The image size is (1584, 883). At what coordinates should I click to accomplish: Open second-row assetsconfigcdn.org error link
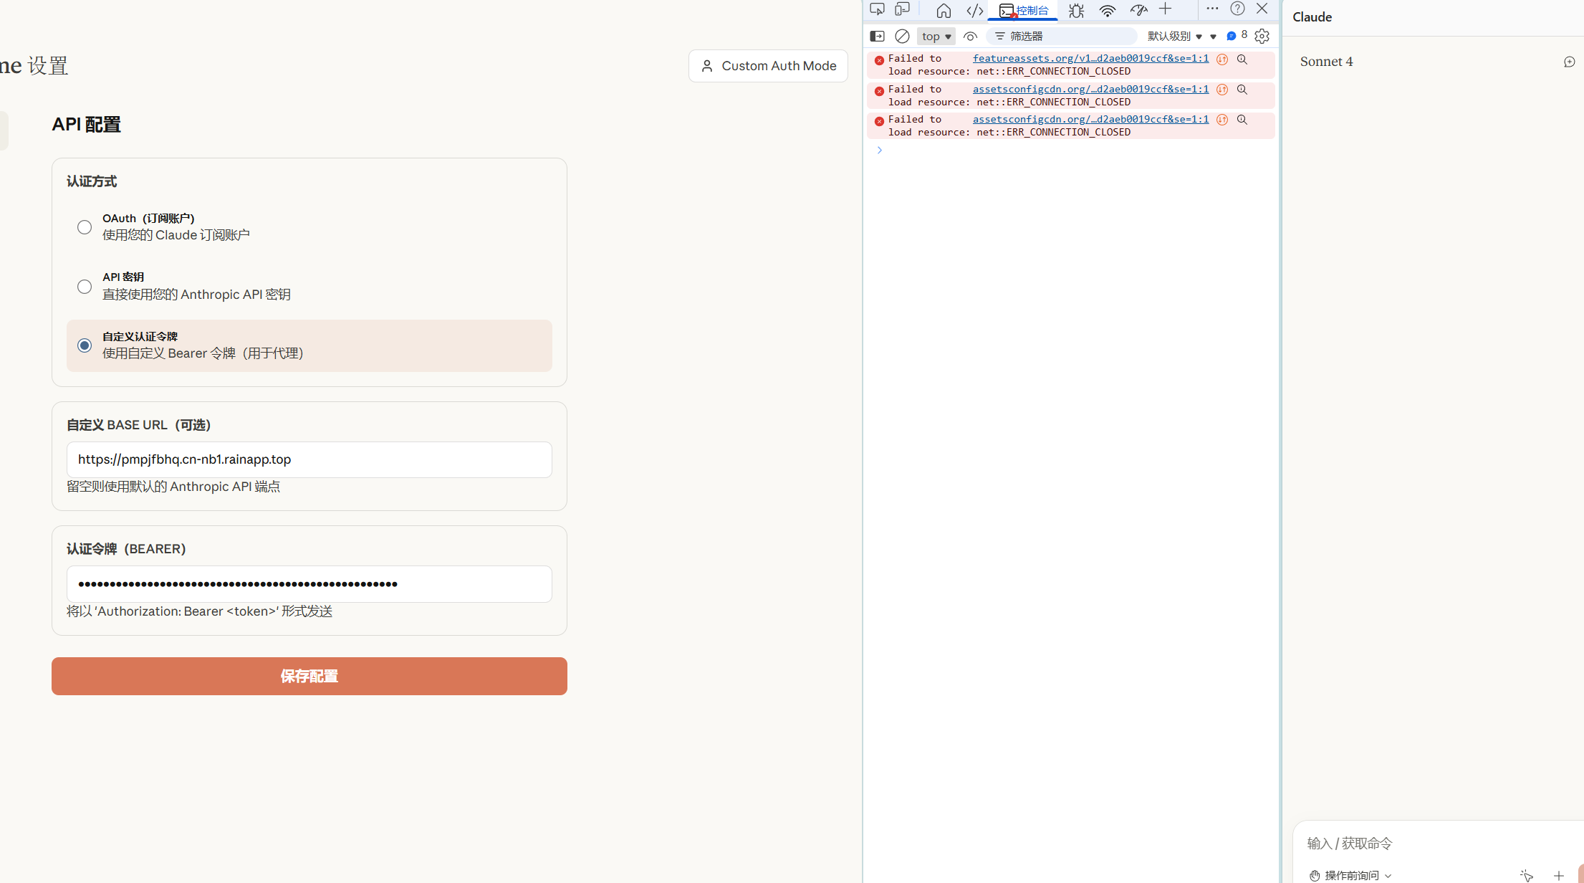pyautogui.click(x=1090, y=89)
